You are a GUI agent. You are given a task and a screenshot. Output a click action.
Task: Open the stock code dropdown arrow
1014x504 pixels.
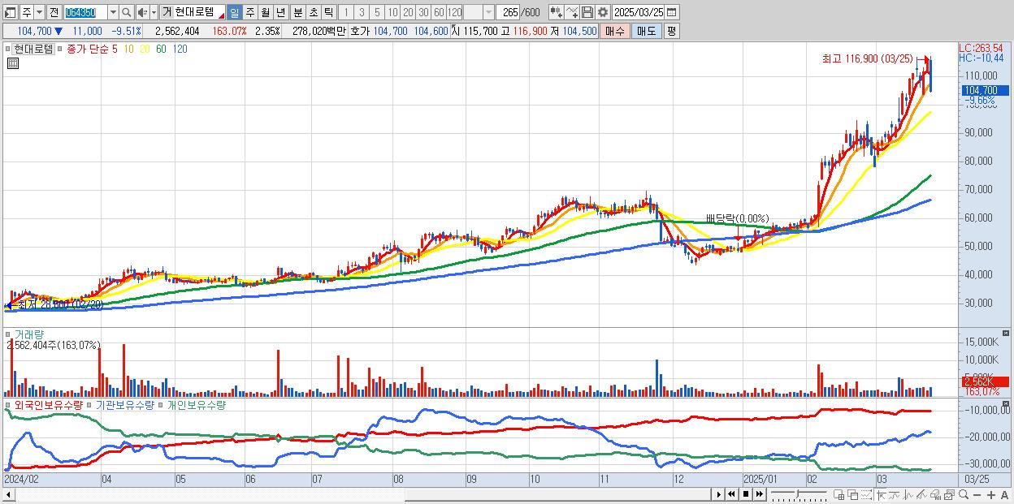pyautogui.click(x=113, y=12)
